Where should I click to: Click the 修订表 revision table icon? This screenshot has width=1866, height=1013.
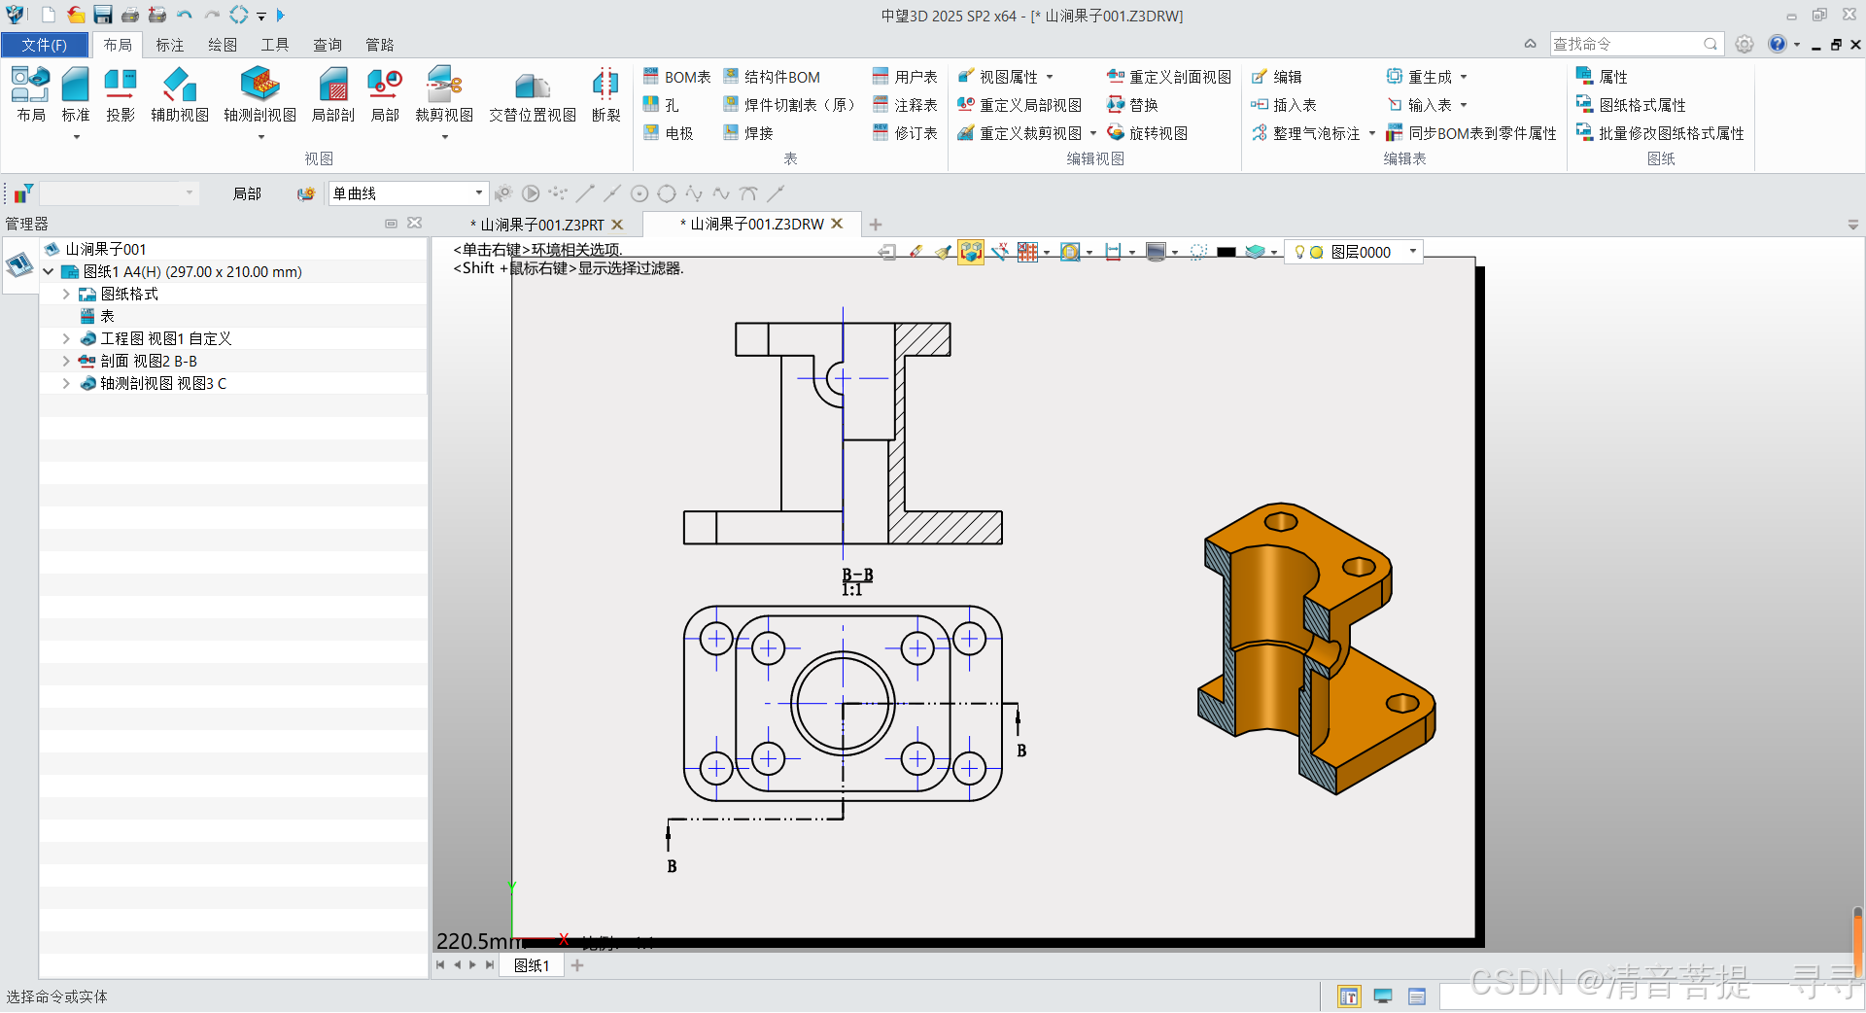coord(881,132)
